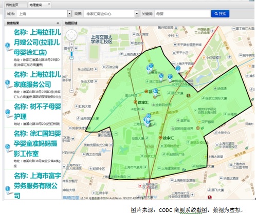256x214 pixels.
Task: Open result 树不子母婴护理
Action: click(x=38, y=112)
